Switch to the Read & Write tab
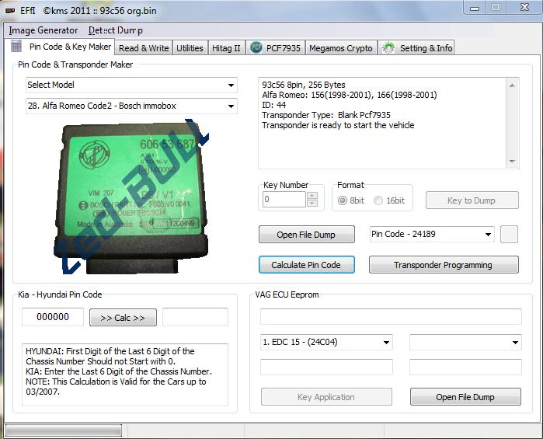 [x=144, y=48]
